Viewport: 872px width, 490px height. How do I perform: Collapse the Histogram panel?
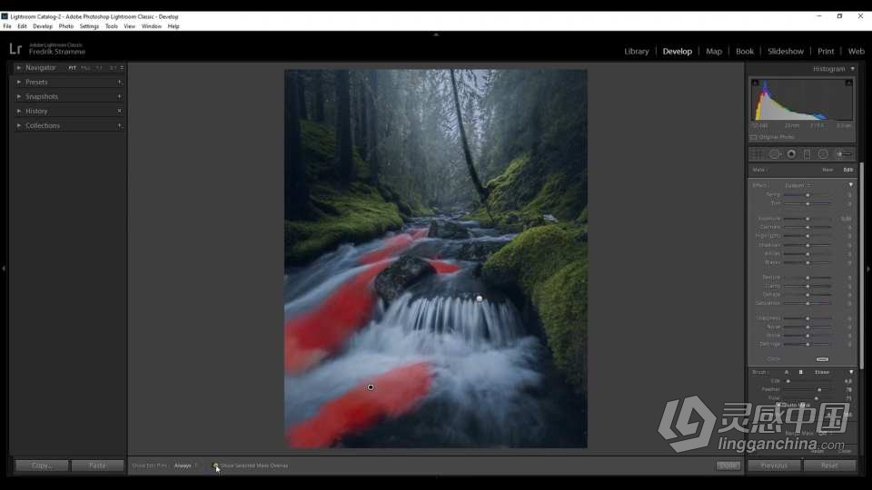853,69
